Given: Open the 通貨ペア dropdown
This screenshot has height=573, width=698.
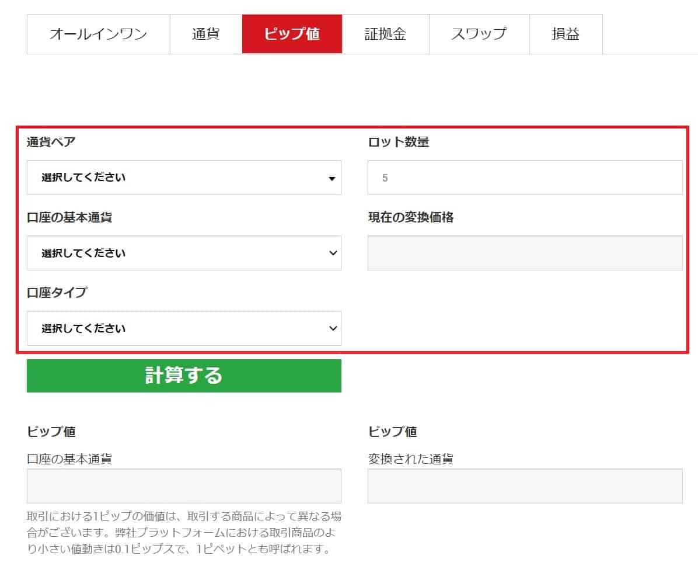Looking at the screenshot, I should click(184, 178).
